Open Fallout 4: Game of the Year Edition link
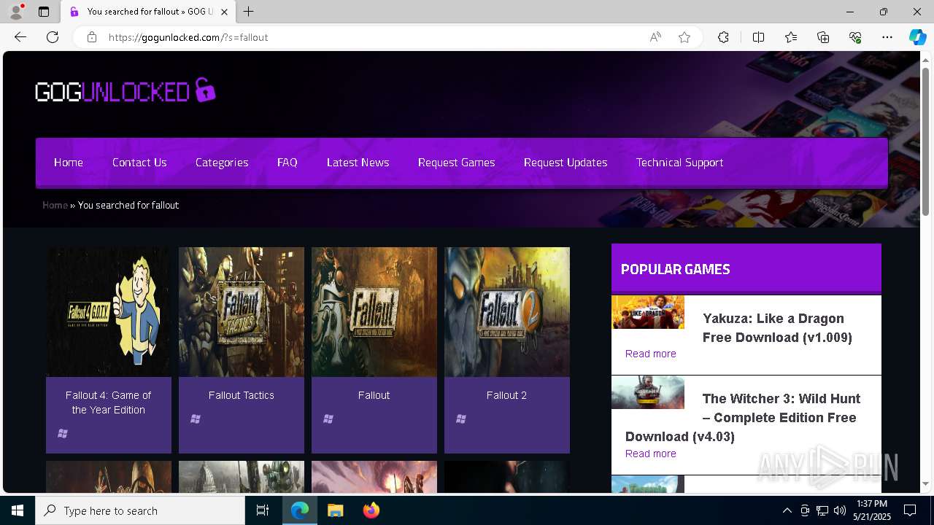 pos(109,402)
